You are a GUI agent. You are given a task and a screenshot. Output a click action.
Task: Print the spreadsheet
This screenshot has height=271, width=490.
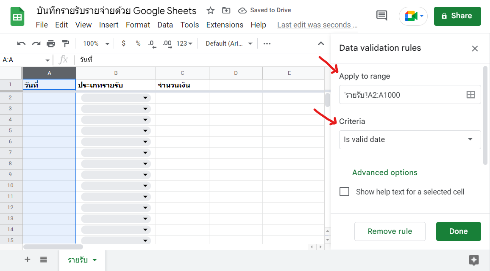pyautogui.click(x=51, y=44)
